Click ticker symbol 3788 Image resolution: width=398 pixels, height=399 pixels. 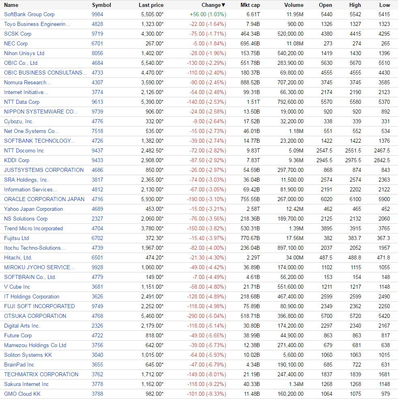pyautogui.click(x=97, y=394)
